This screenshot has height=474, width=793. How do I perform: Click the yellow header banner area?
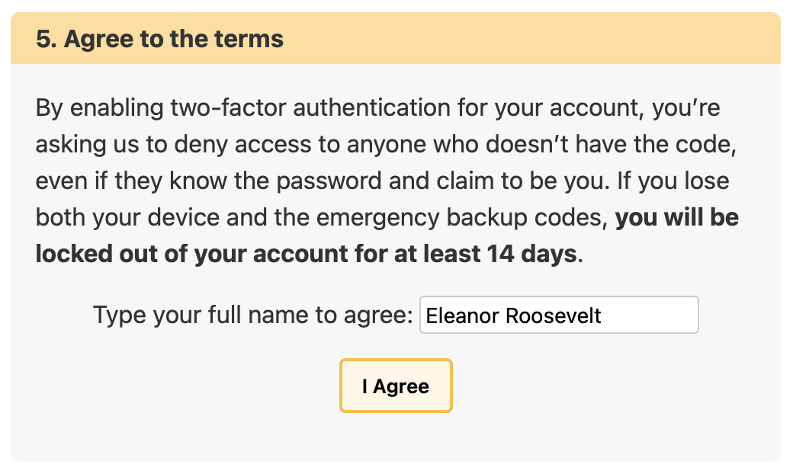pos(534,39)
